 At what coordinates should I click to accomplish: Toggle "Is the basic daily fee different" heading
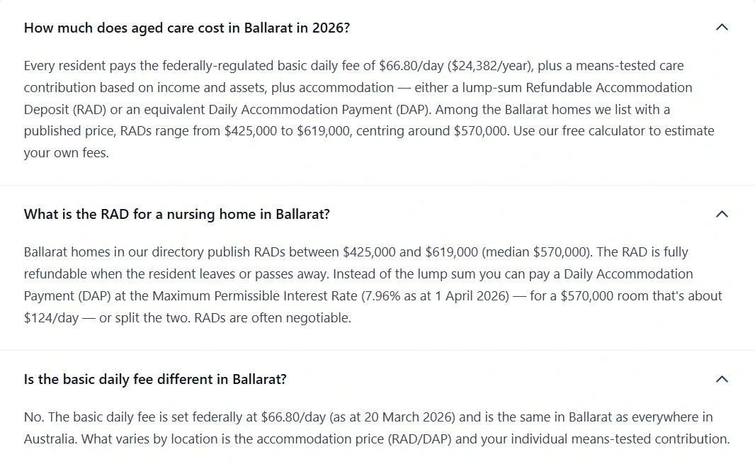(x=155, y=380)
